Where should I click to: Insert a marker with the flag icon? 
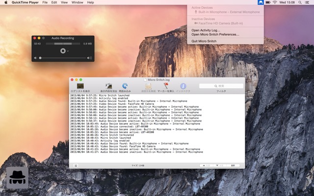coord(166,88)
